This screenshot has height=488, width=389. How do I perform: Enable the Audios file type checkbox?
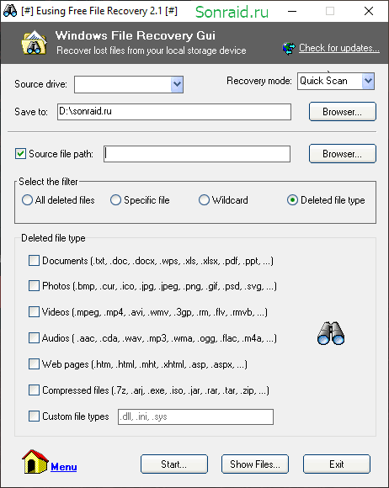(34, 338)
